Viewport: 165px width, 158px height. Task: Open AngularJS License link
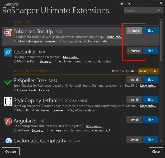point(38,131)
